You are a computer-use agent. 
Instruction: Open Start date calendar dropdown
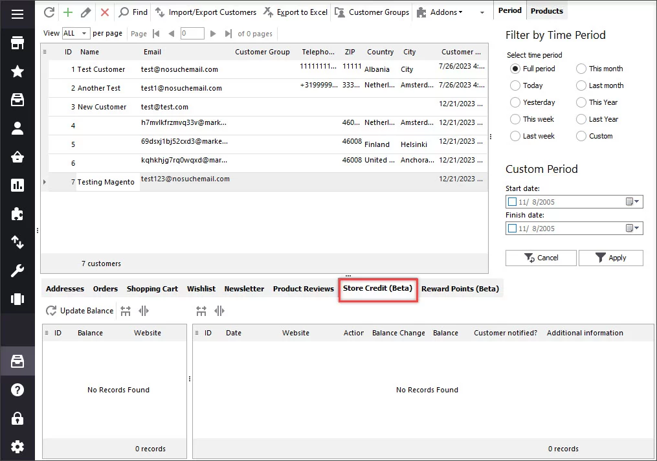(632, 201)
